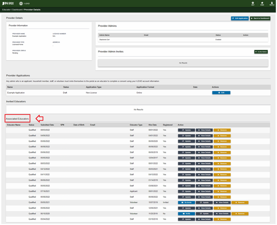Remove the staff hired 03/19/2018

tap(222, 219)
